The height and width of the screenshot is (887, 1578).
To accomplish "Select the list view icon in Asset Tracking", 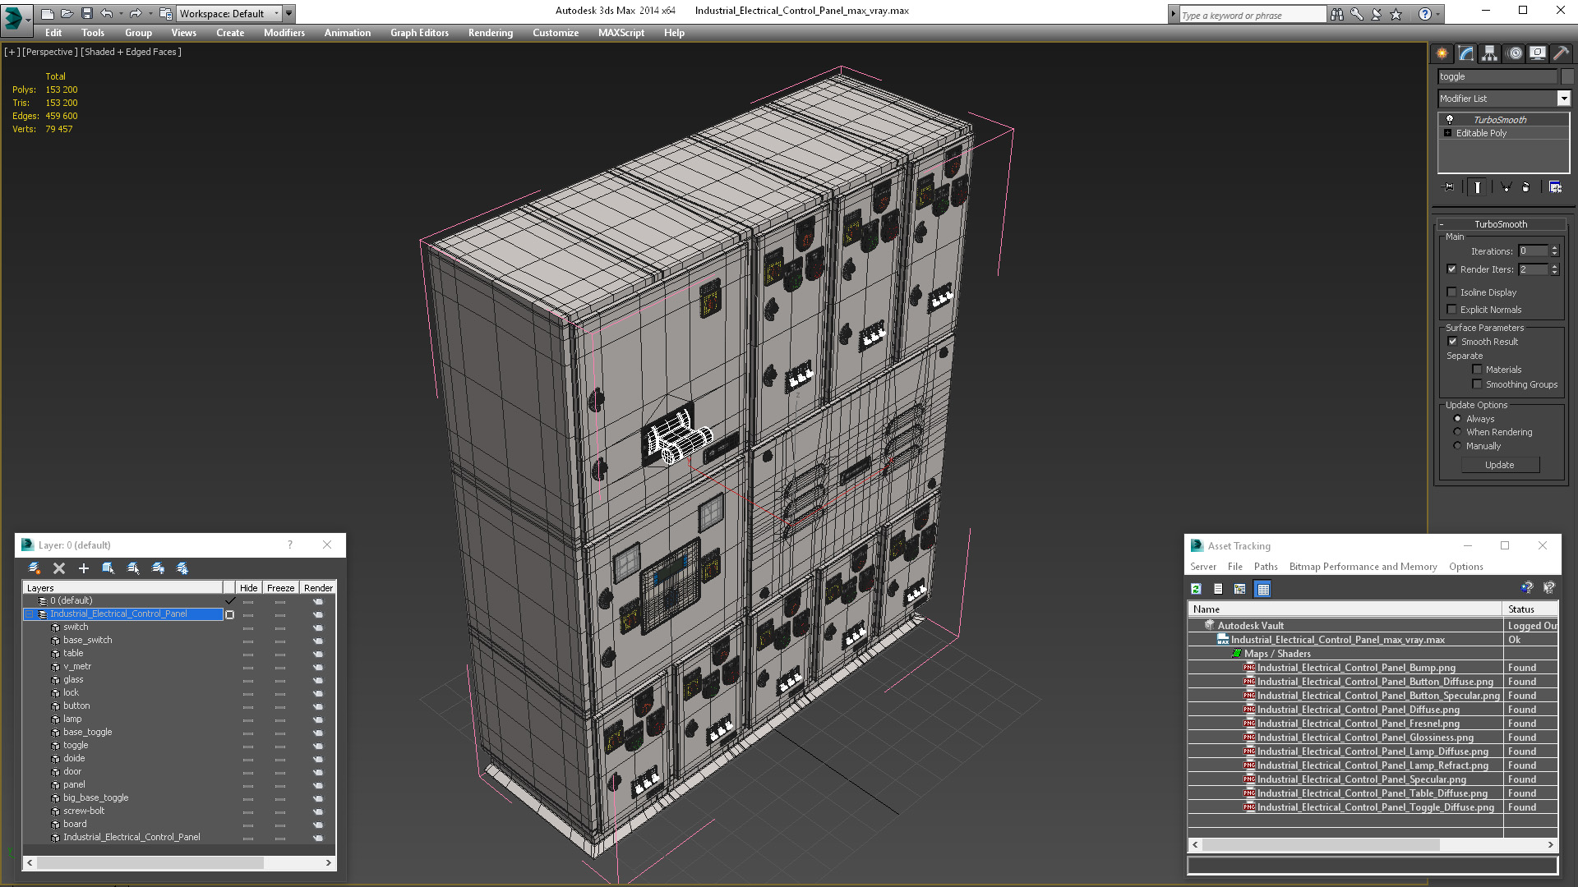I will pyautogui.click(x=1218, y=589).
